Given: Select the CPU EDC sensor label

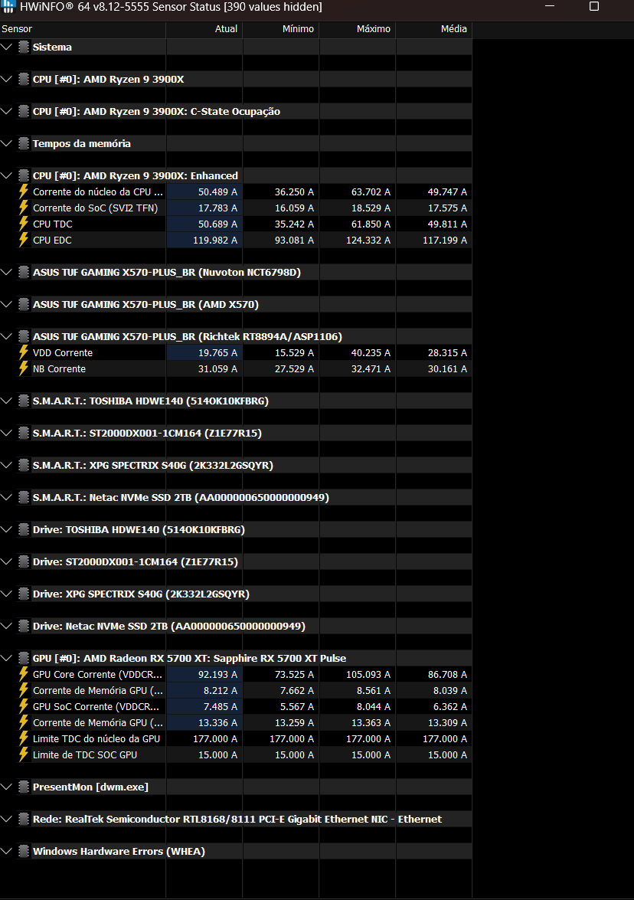Looking at the screenshot, I should (52, 240).
